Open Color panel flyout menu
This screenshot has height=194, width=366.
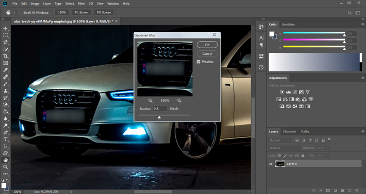(x=363, y=24)
